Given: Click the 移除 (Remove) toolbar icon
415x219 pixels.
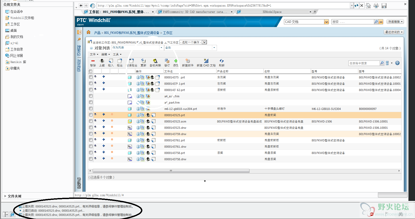Looking at the screenshot, I should (93, 61).
